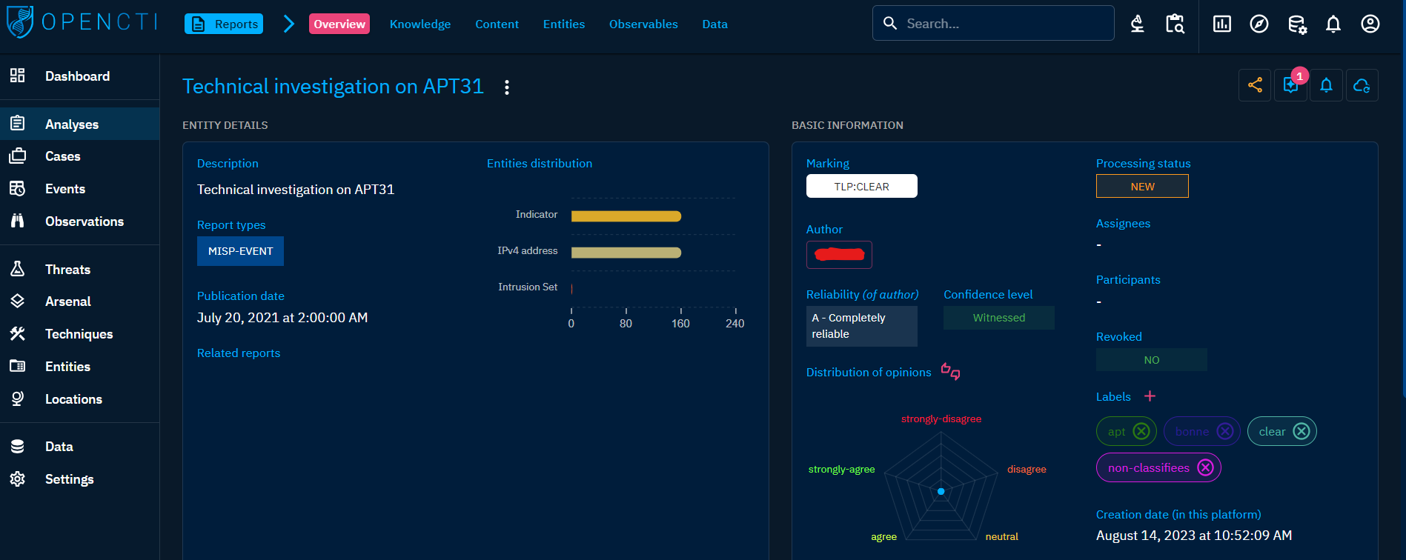The image size is (1406, 560).
Task: Open the AI insights icon with badge
Action: [x=1290, y=85]
